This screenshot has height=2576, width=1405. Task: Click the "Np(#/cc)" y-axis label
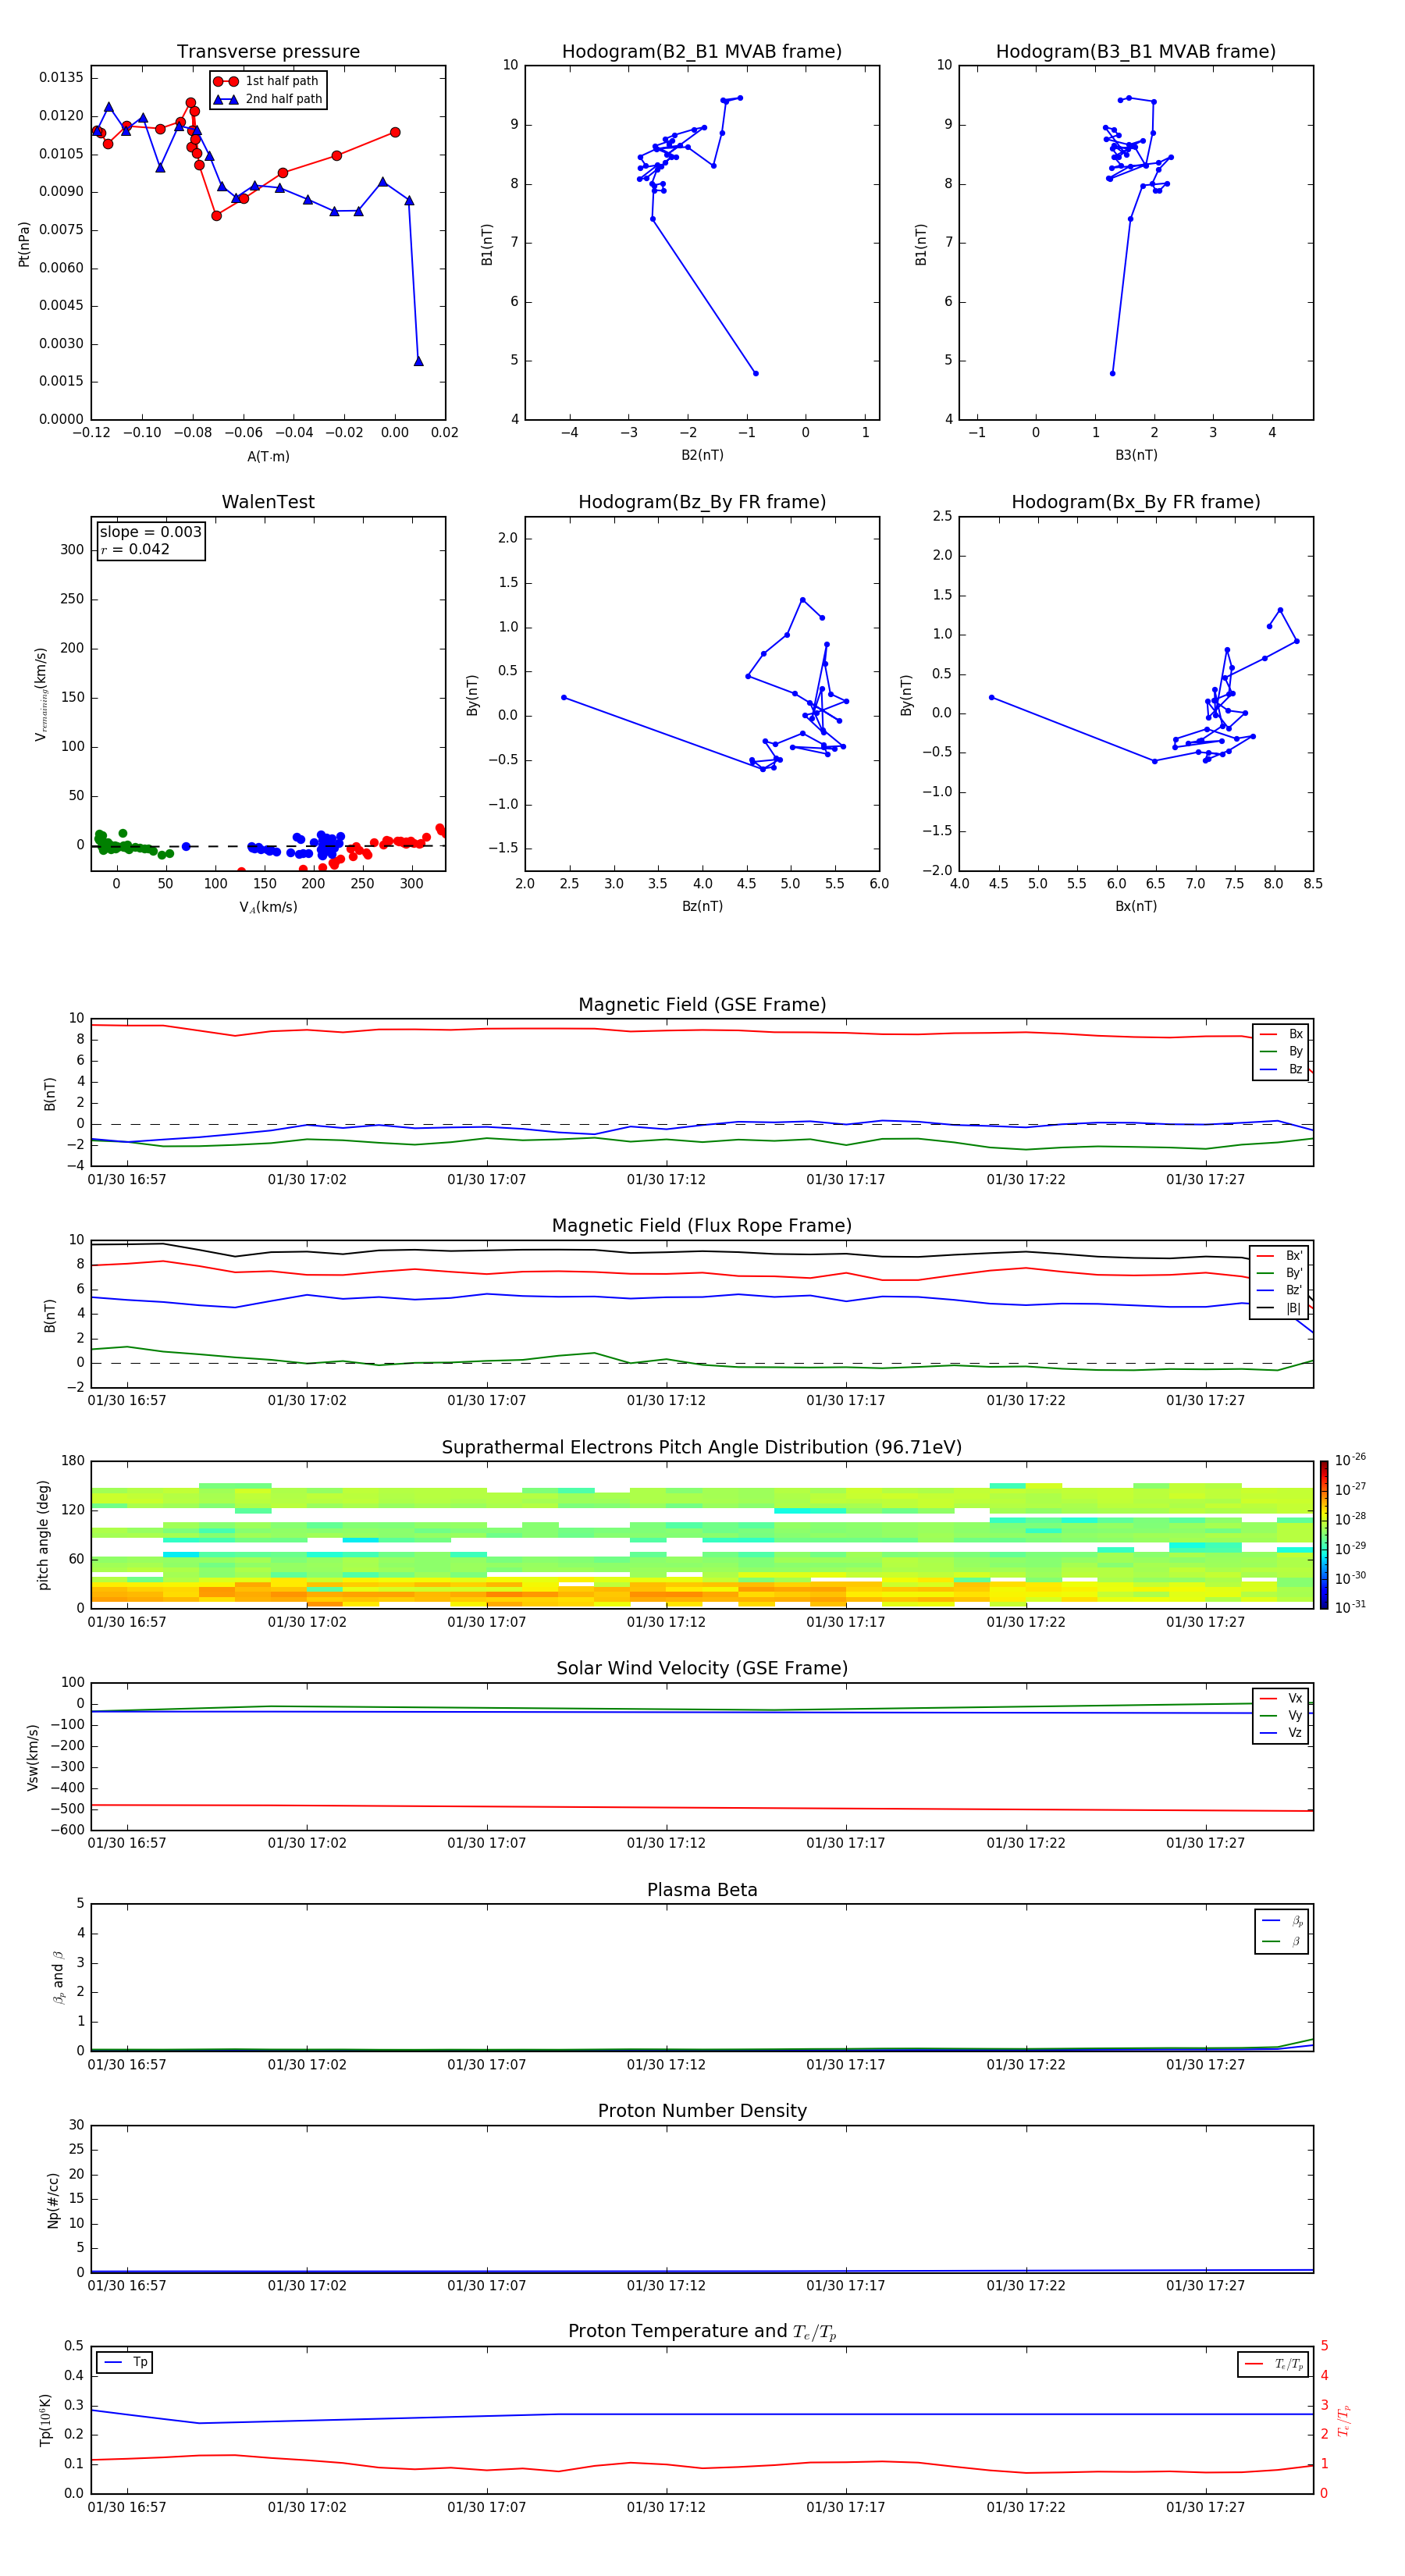(53, 2200)
